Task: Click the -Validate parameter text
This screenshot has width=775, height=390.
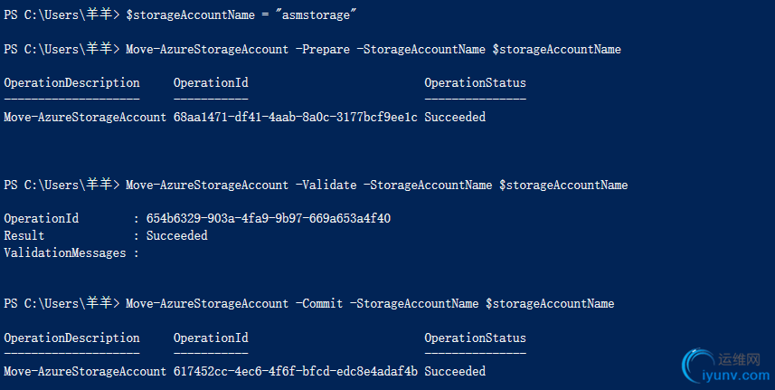Action: [326, 185]
